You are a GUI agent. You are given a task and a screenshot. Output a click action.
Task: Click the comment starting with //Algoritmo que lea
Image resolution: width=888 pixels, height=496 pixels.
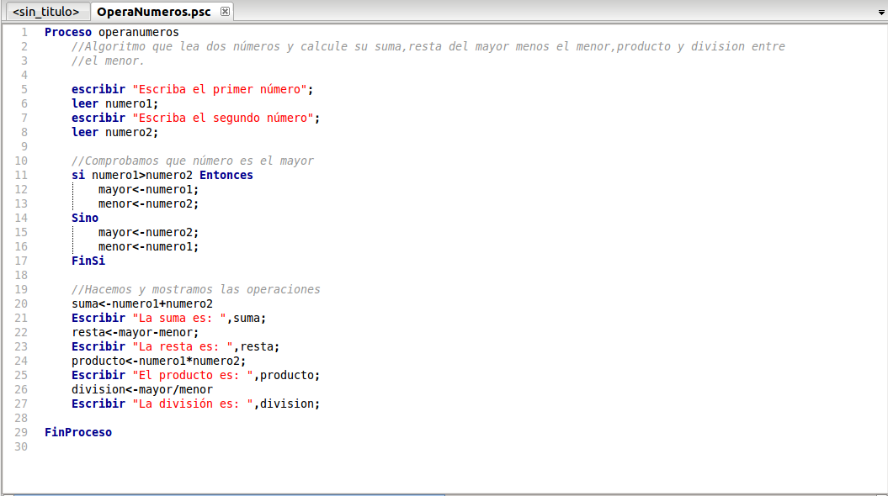(x=428, y=46)
